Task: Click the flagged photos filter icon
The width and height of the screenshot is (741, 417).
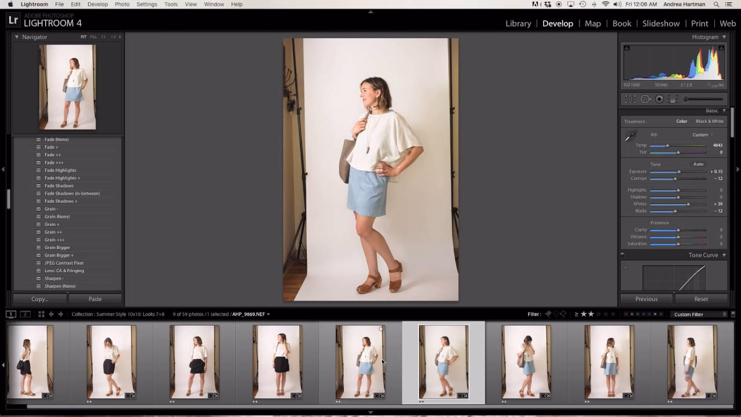Action: tap(548, 314)
